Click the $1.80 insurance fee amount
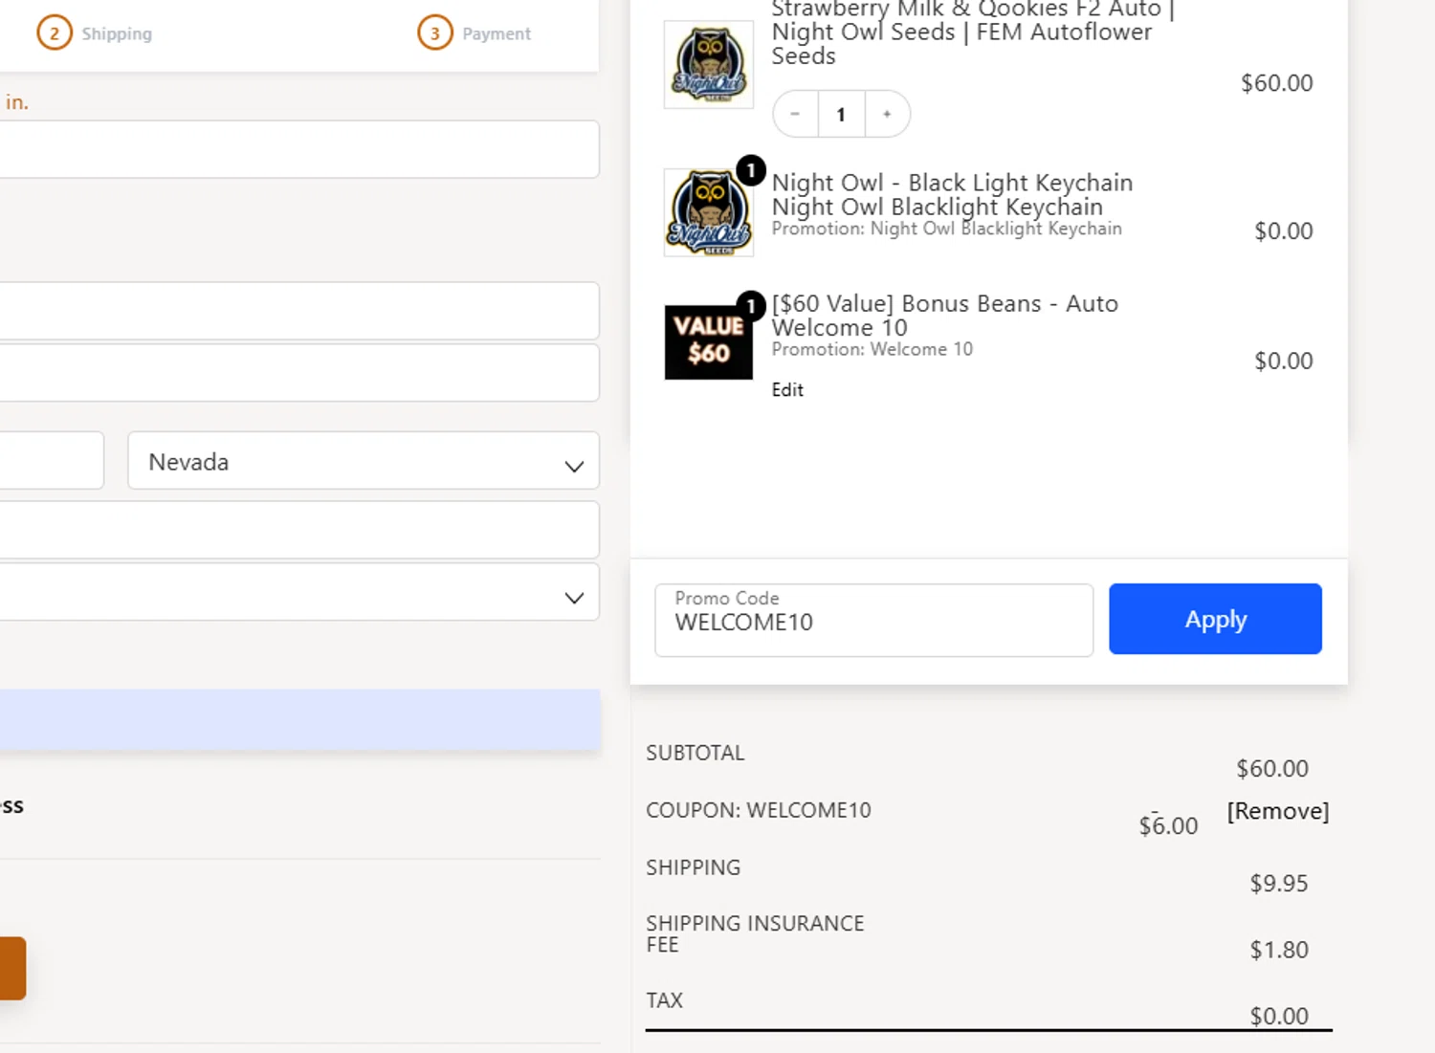Viewport: 1435px width, 1053px height. (x=1278, y=950)
